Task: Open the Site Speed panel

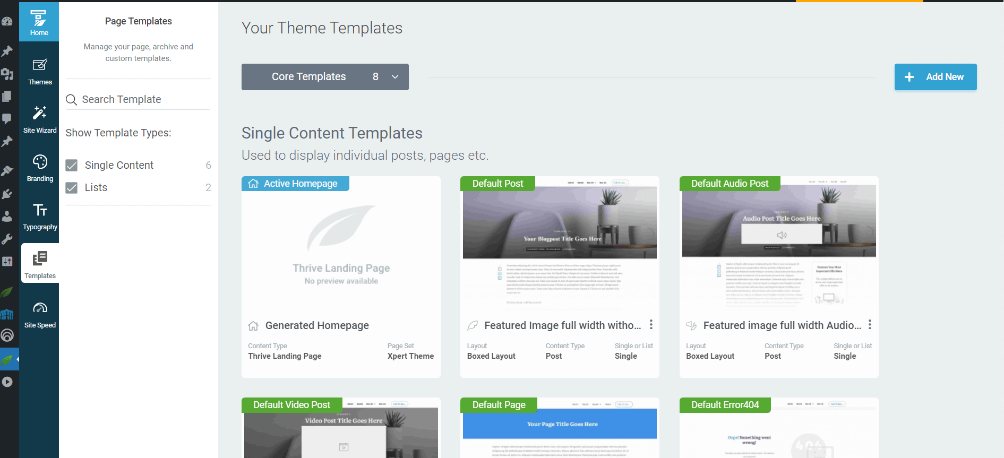Action: point(40,315)
